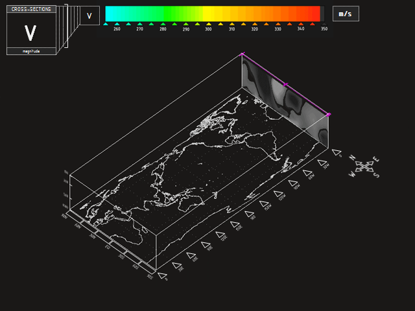Select the CROSS-SECTIONS panel header
The image size is (415, 311).
[x=31, y=9]
